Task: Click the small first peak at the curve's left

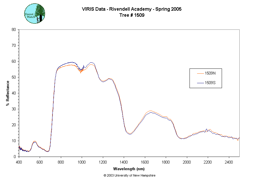Action: pos(35,141)
